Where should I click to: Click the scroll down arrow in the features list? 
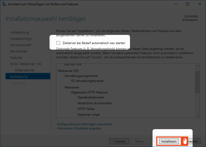tap(197, 115)
